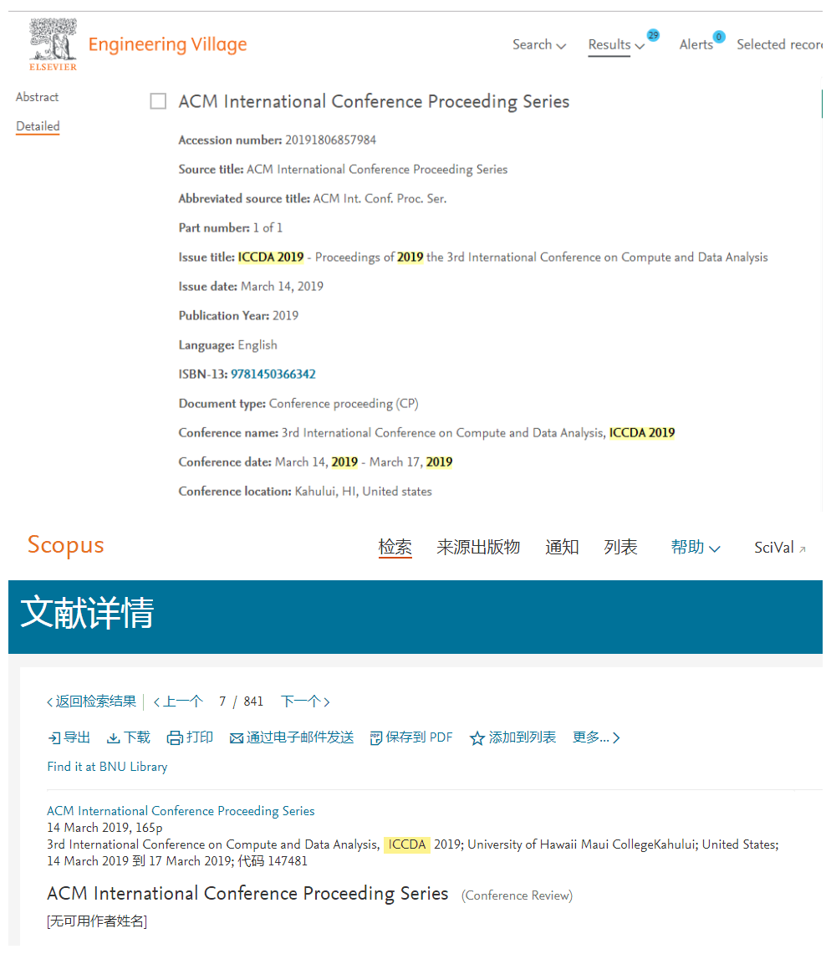Click Document type Conference proceeding (CP) text
Image resolution: width=831 pixels, height=954 pixels.
click(344, 404)
